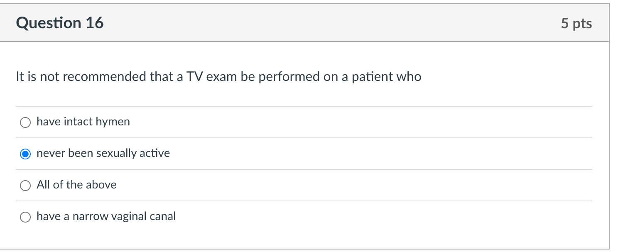Click the question prompt about TV exam

click(218, 77)
